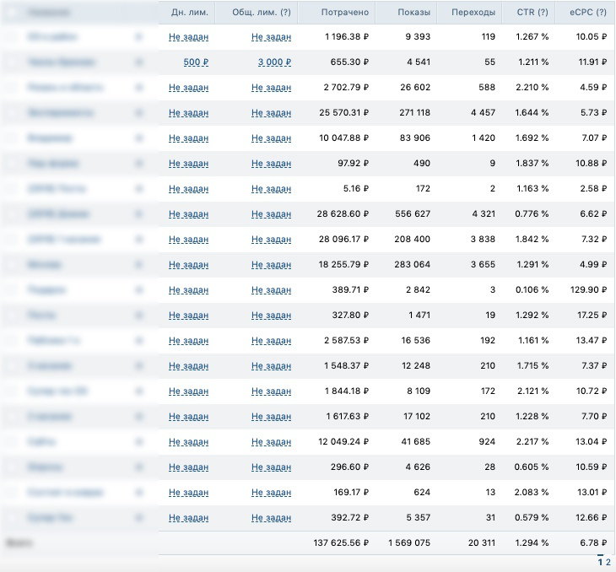Set daily limit for the 389.71 ₽ row

[188, 290]
